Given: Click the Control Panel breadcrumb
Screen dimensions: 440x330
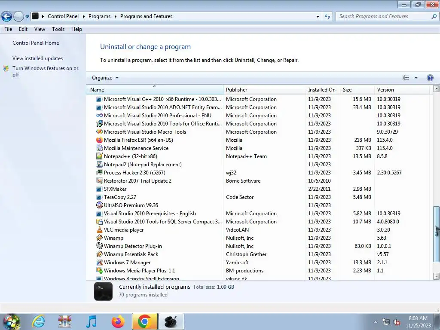Looking at the screenshot, I should (x=63, y=16).
